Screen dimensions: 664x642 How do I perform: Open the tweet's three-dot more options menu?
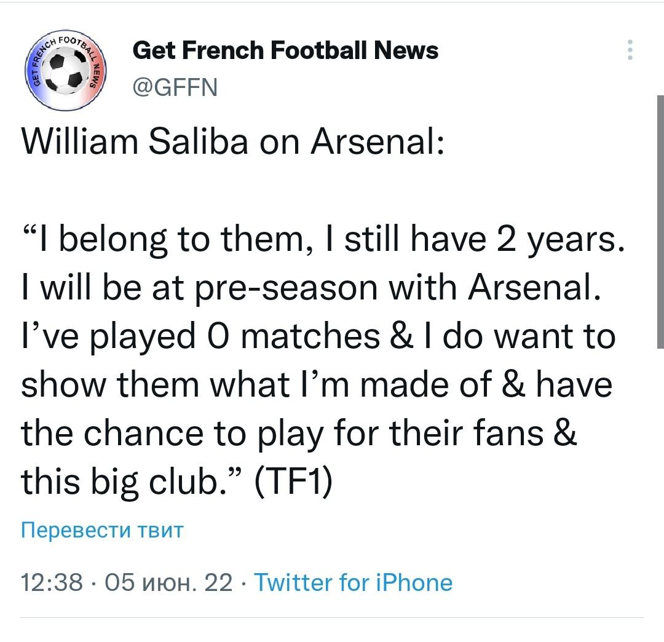click(x=629, y=50)
